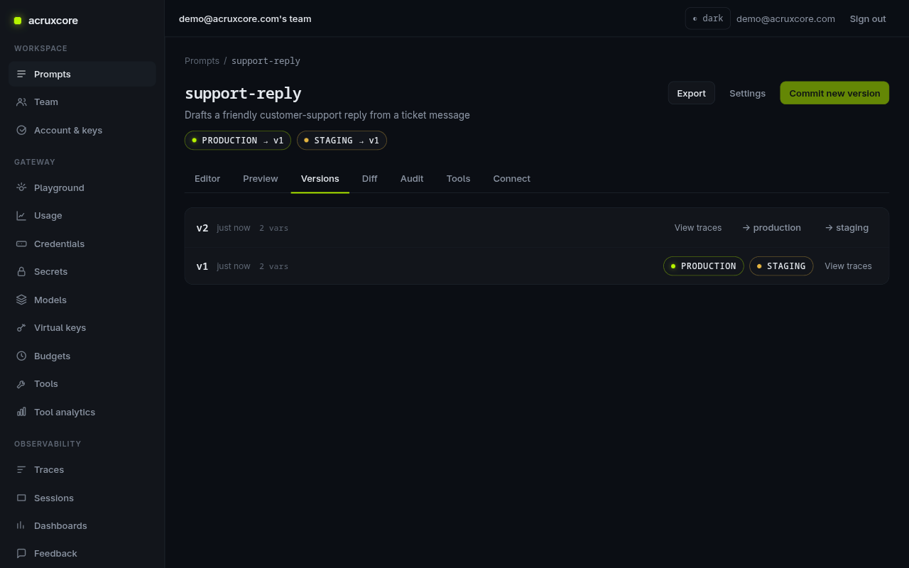Screen dimensions: 909x568
Task: Click the Usage chart icon
Action: coord(21,215)
